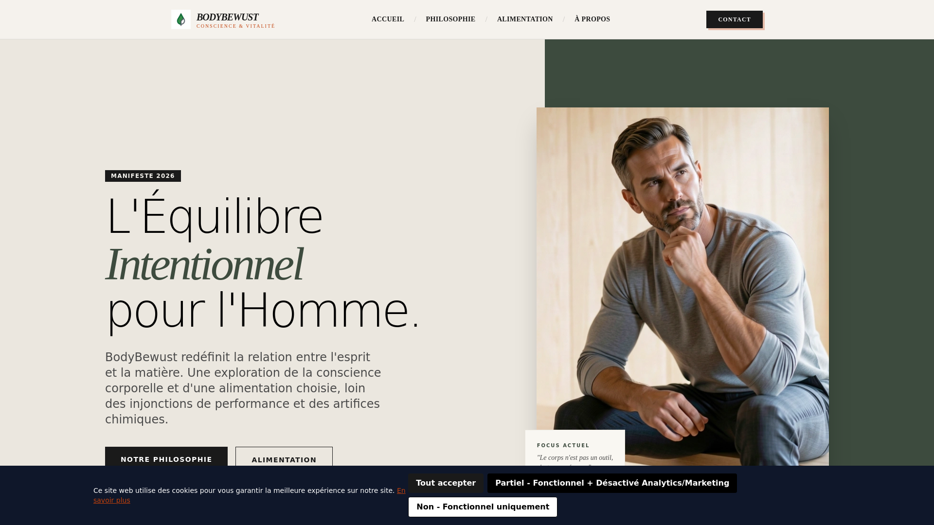Open the Philosophie menu item
This screenshot has width=934, height=525.
pyautogui.click(x=450, y=19)
